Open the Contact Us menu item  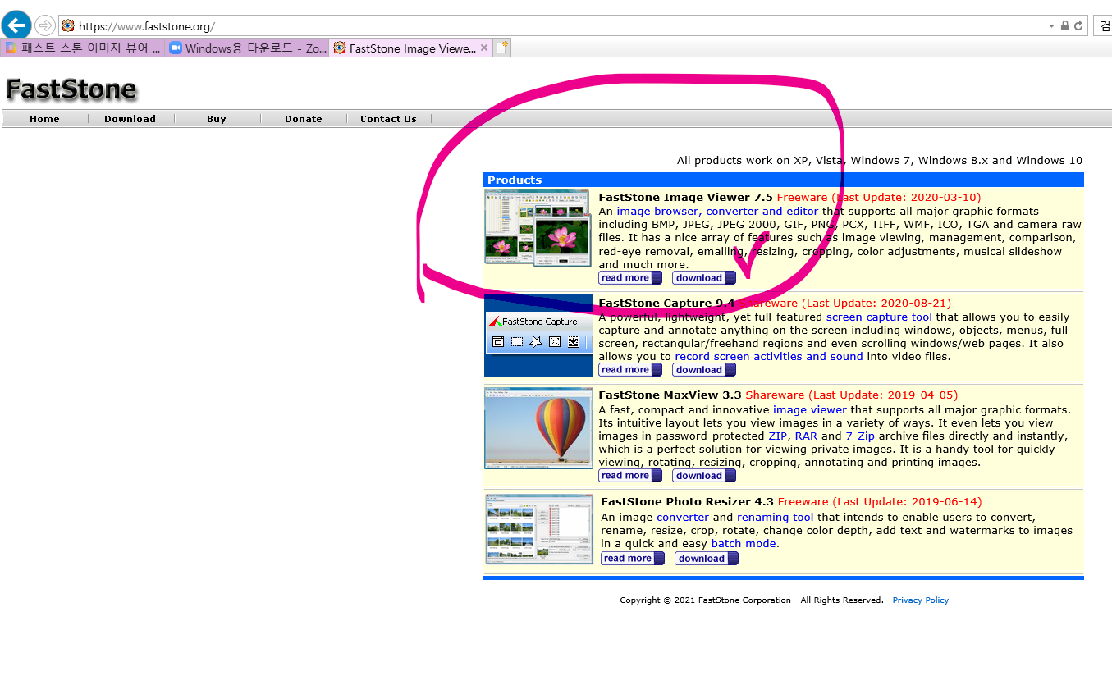388,119
